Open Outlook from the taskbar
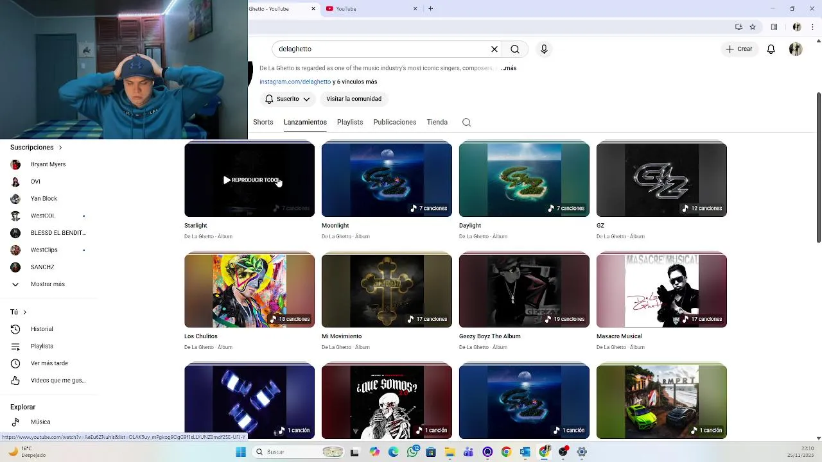822x462 pixels. click(525, 452)
